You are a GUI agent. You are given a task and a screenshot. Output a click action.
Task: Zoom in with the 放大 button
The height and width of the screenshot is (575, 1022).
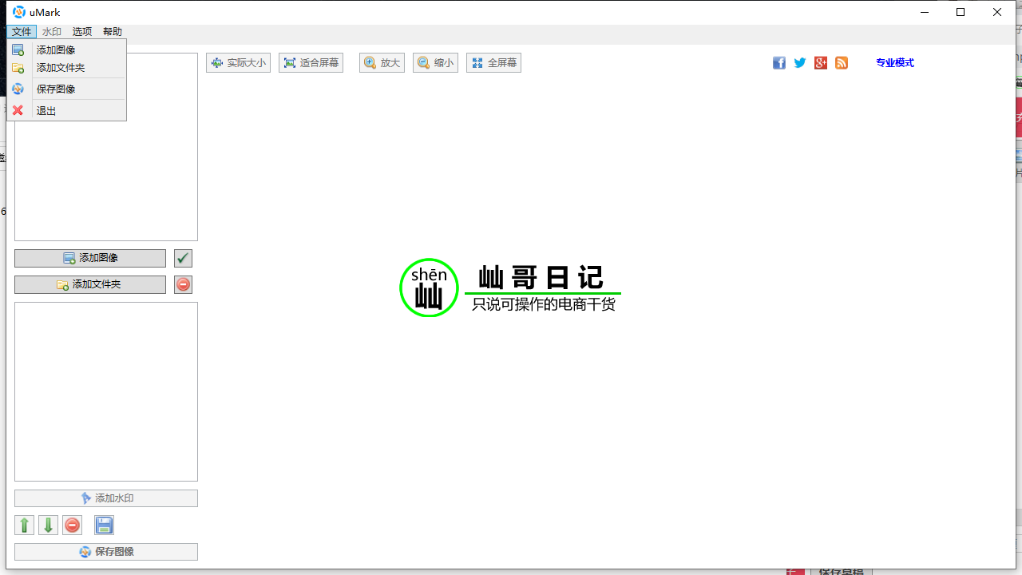click(382, 63)
